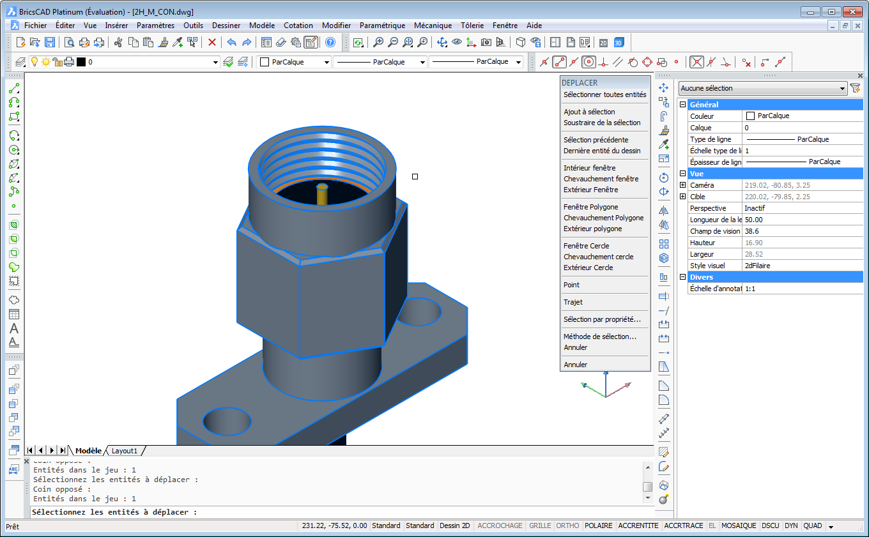Toggle ORTHO mode in status bar
869x537 pixels.
tap(567, 526)
